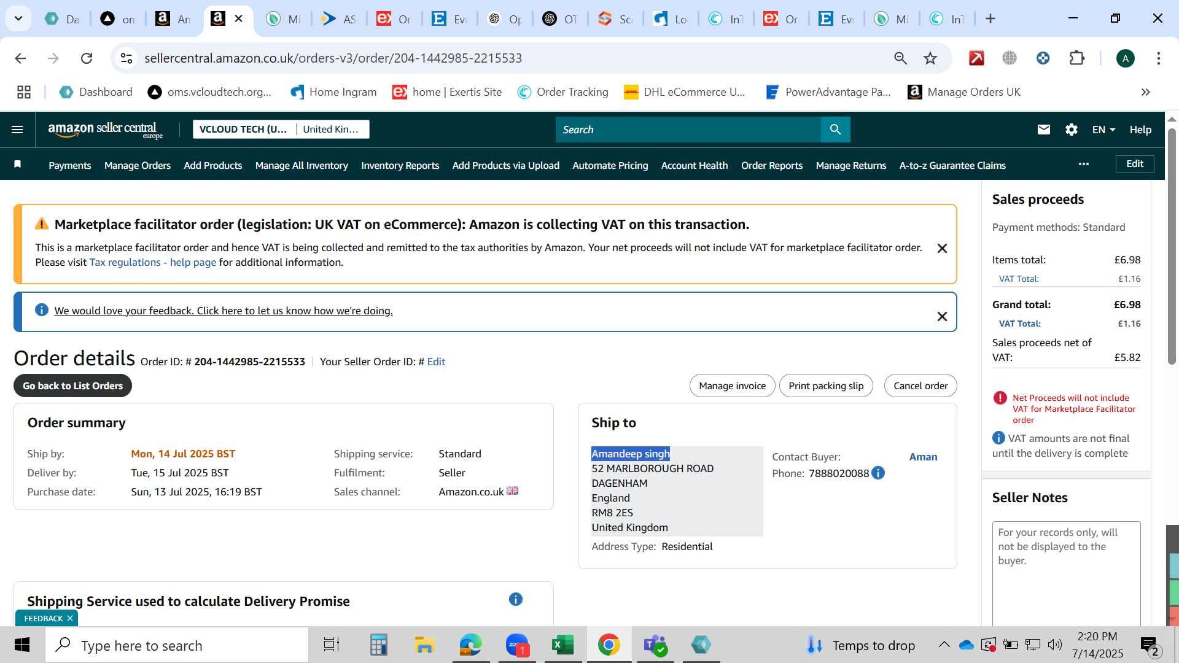
Task: Click the Delivery Promise info icon
Action: (516, 599)
